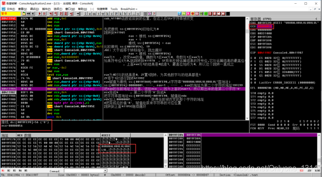The image size is (322, 177).
Task: Click the disassembly pane vertical scrollbar
Action: pos(247,68)
